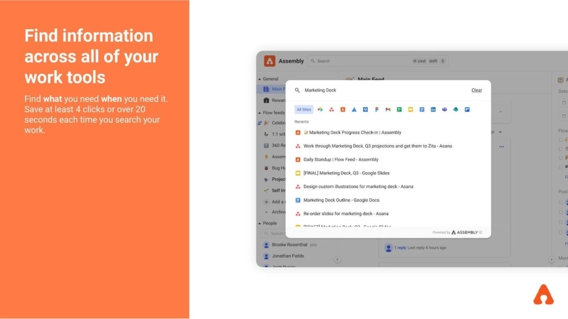
Task: Click the Assembly logo in app header
Action: 270,61
